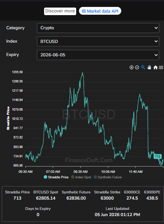Screen dimensions: 164x224
Task: Click the Last Updated timestamp text
Action: coord(118,215)
